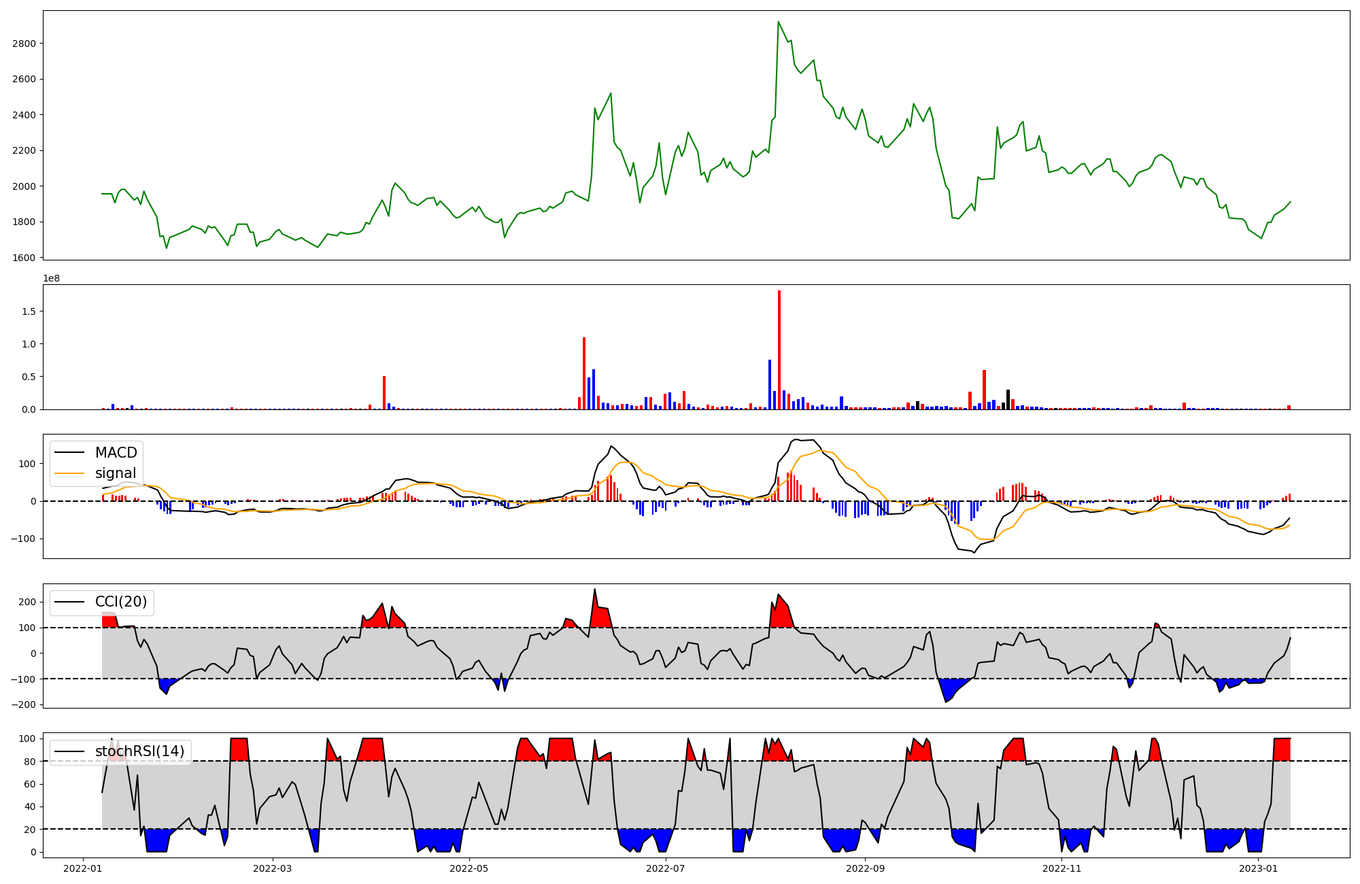Image resolution: width=1360 pixels, height=884 pixels.
Task: Click the black volume bar near 2022-10
Action: (1008, 400)
